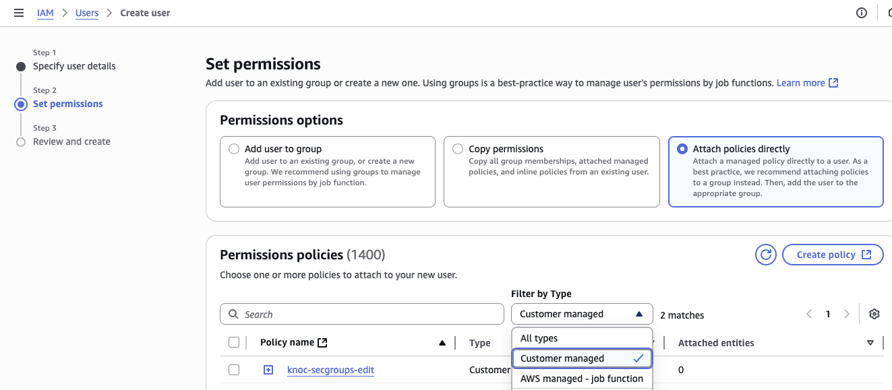The width and height of the screenshot is (892, 390).
Task: Click the info circle icon
Action: point(861,13)
